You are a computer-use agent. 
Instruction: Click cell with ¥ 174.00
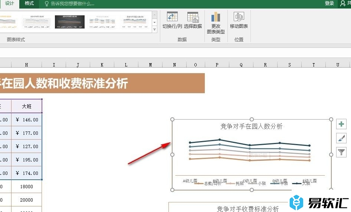[x=26, y=173]
